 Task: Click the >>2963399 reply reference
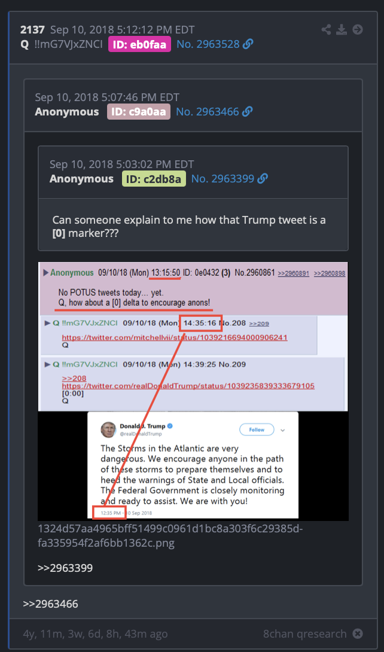65,568
